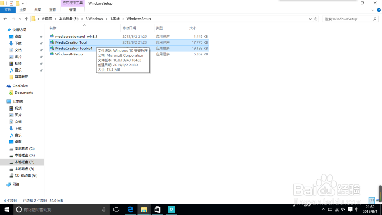This screenshot has height=215, width=382.
Task: Open 网络 in the navigation pane
Action: coord(16,184)
